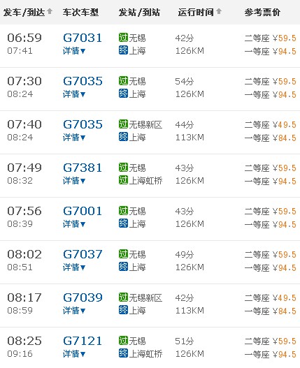The height and width of the screenshot is (368, 300).
Task: Expand 详情 under train G7381
Action: (74, 181)
